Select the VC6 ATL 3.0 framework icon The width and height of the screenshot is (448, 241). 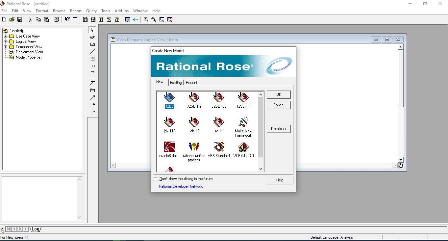(x=243, y=150)
